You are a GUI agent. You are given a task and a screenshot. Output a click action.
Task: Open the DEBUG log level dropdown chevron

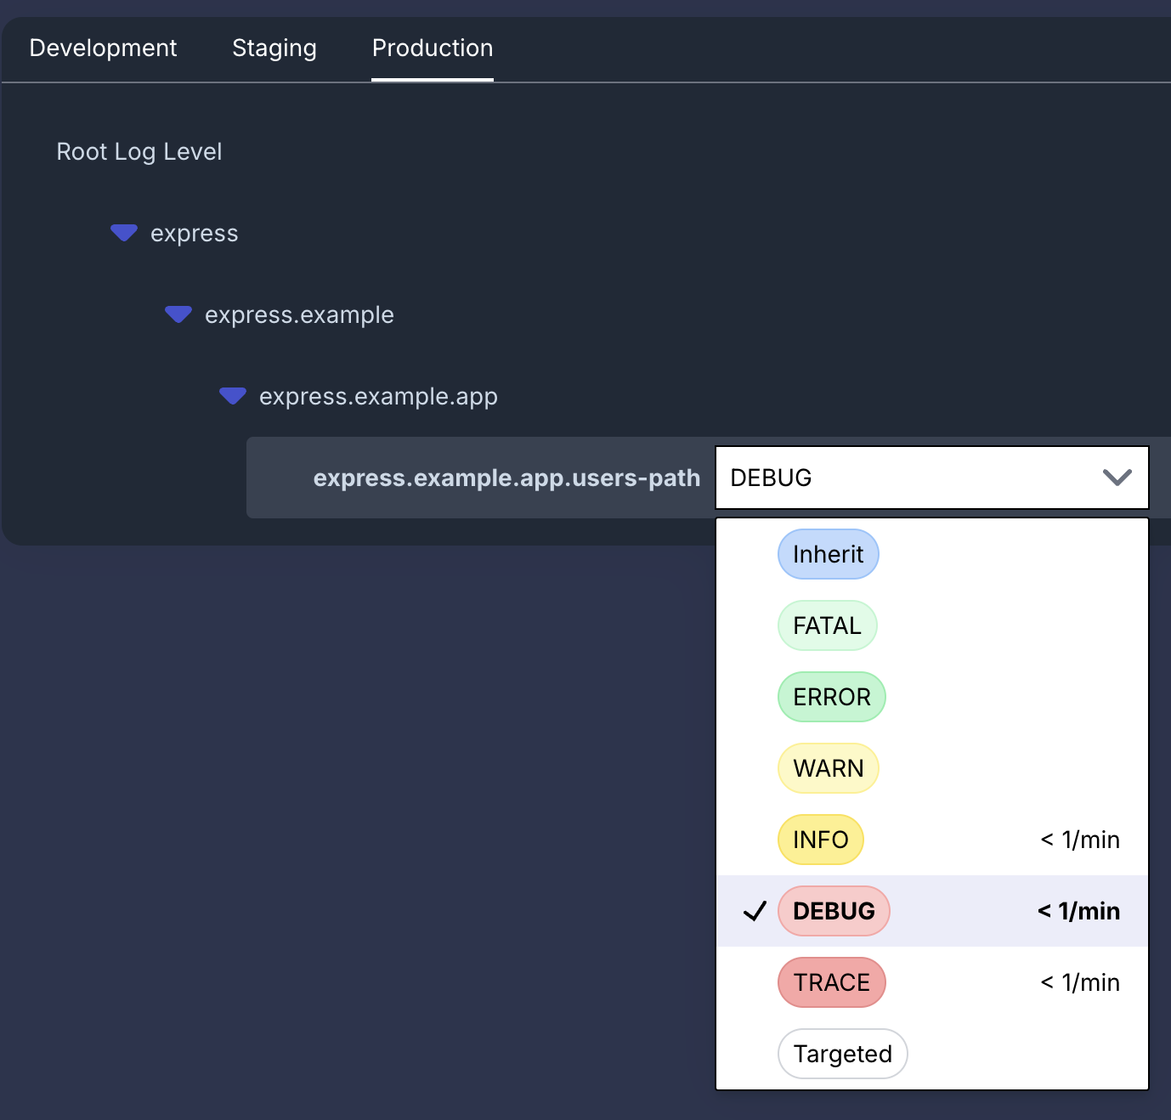pos(1117,478)
